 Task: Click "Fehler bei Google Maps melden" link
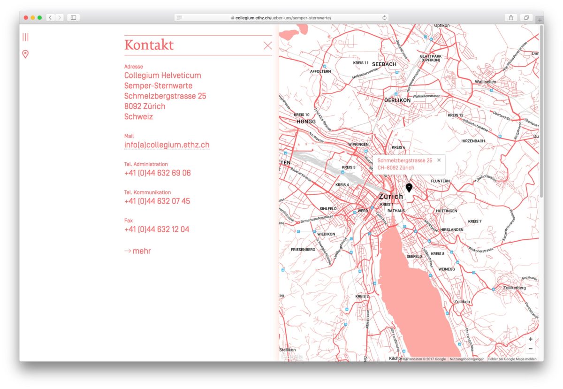coord(512,359)
